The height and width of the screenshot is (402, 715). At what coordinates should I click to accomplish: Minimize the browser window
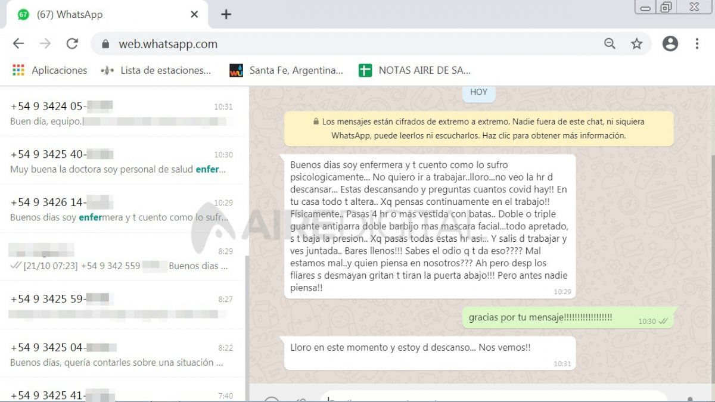tap(645, 7)
